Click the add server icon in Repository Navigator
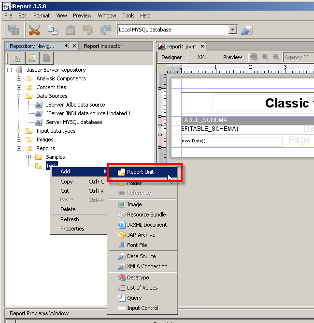Image resolution: width=314 pixels, height=323 pixels. click(x=16, y=58)
